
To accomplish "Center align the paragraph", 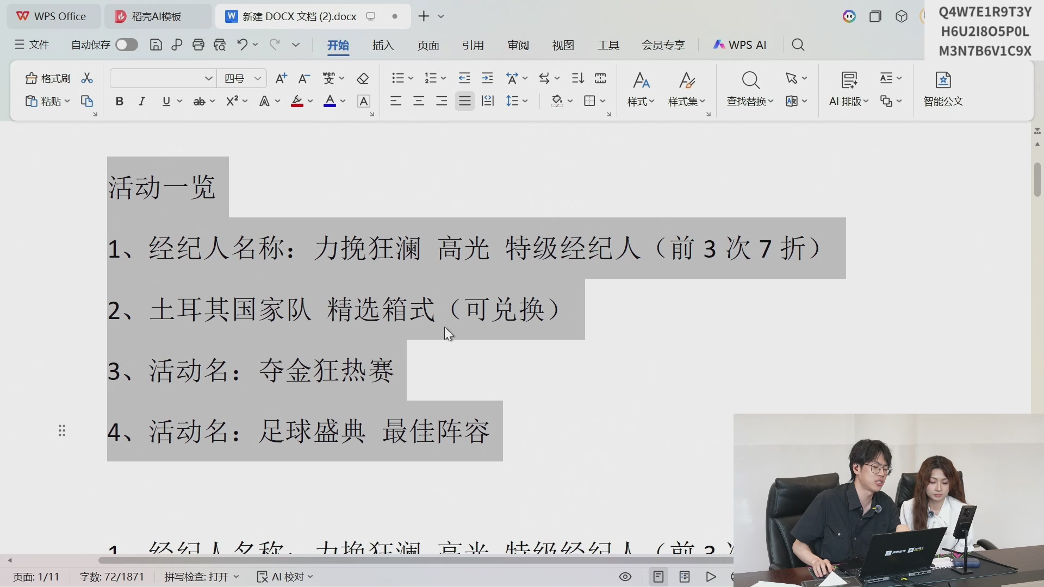I will 419,101.
